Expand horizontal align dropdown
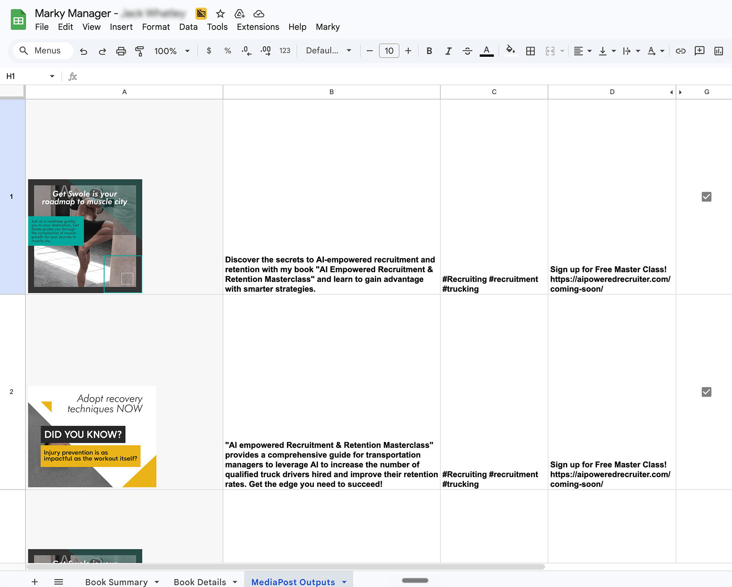Screen dimensions: 732x587 [590, 51]
